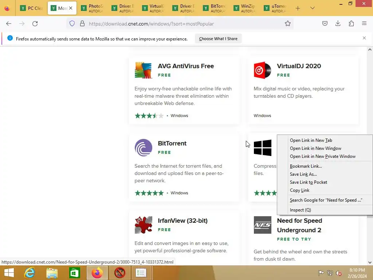Switch to the WinZip tab
The width and height of the screenshot is (373, 280).
point(244,8)
